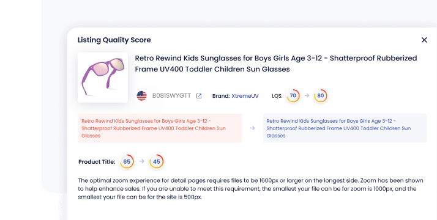
Task: Click the Product Title score 45 circle
Action: tap(156, 161)
